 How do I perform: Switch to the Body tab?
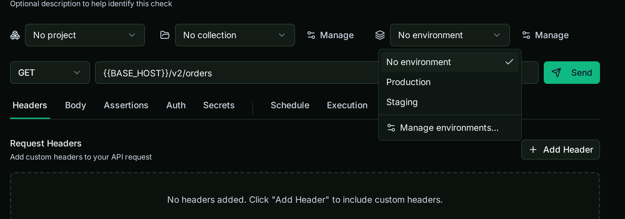coord(76,105)
